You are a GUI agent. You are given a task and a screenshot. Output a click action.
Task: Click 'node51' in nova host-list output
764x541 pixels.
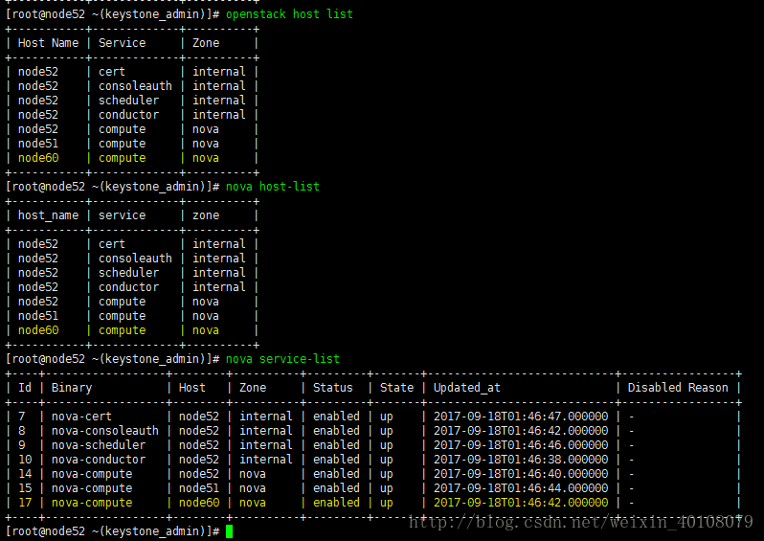tap(38, 316)
